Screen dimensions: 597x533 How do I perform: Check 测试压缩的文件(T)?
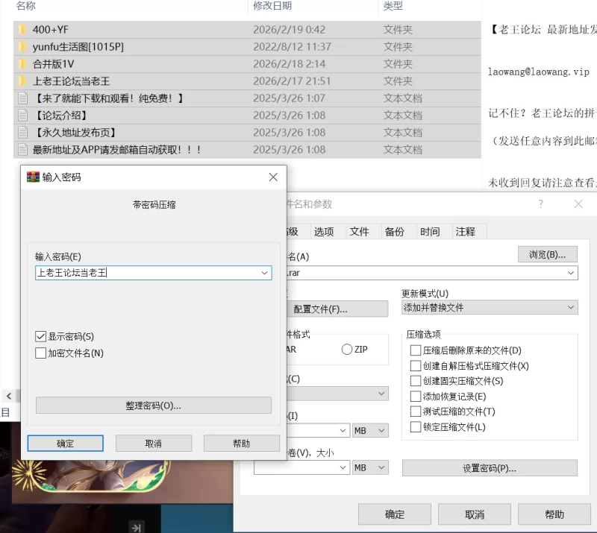pyautogui.click(x=416, y=411)
